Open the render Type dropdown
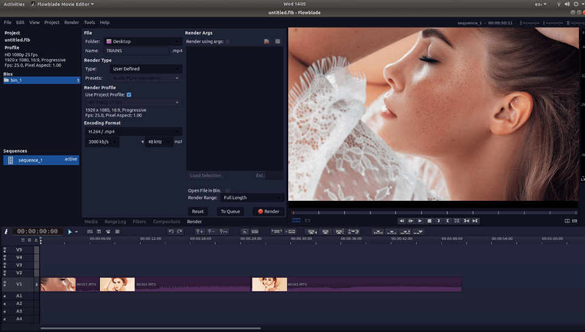 coord(145,69)
